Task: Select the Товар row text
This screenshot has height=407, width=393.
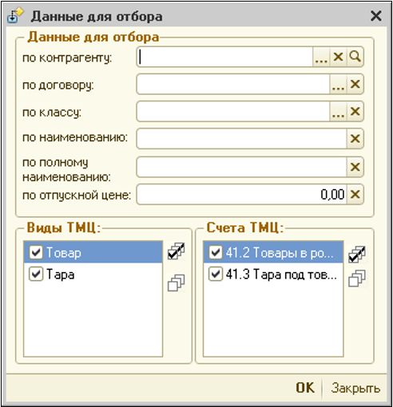Action: point(64,252)
